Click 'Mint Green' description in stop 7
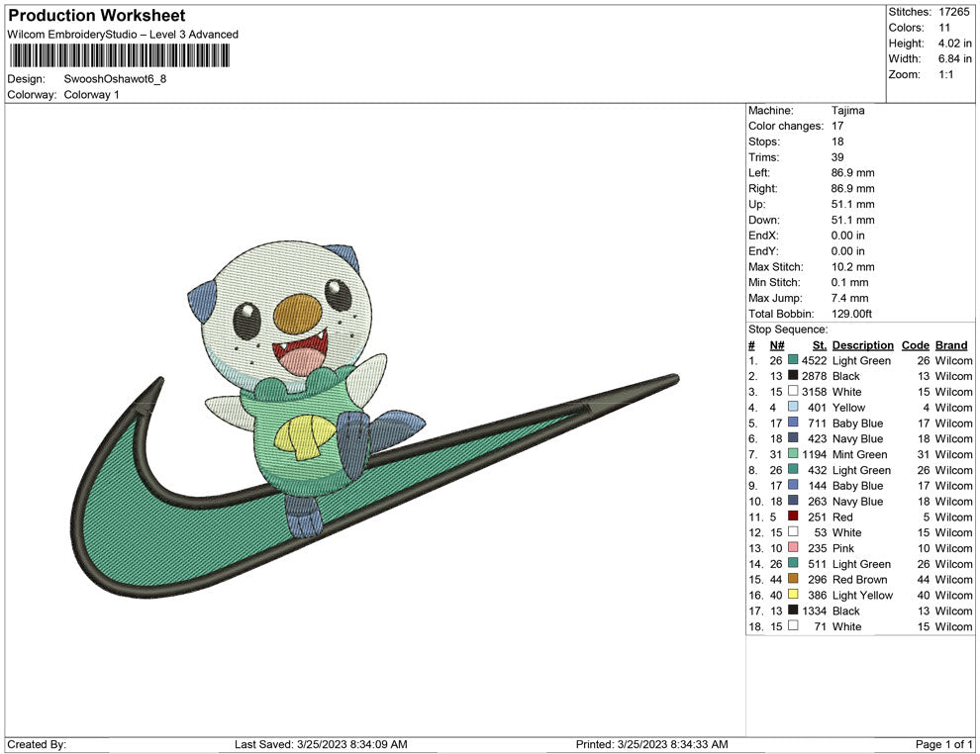This screenshot has height=754, width=980. click(x=859, y=454)
